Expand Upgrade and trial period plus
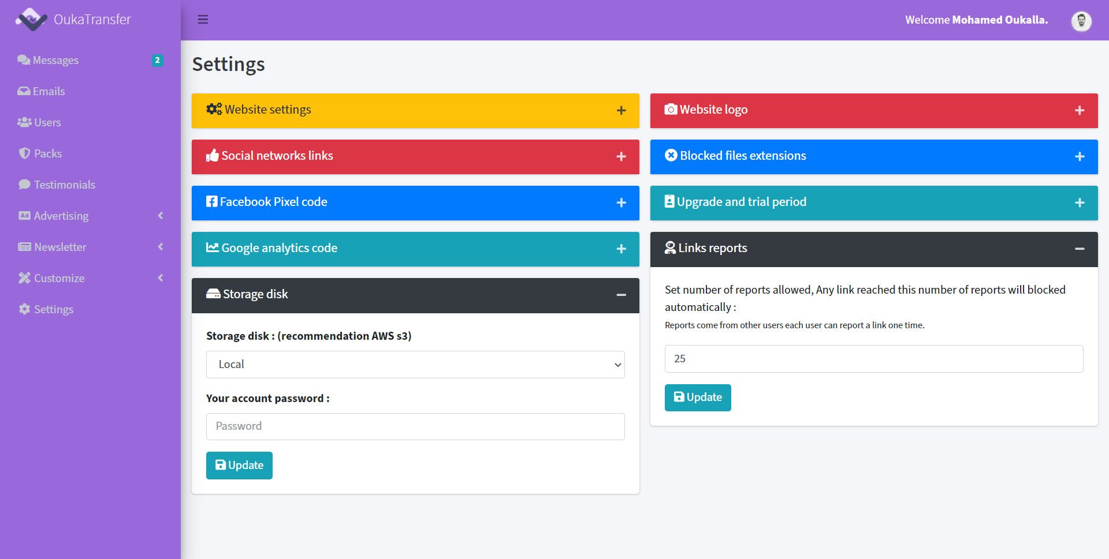This screenshot has width=1109, height=559. tap(1080, 202)
